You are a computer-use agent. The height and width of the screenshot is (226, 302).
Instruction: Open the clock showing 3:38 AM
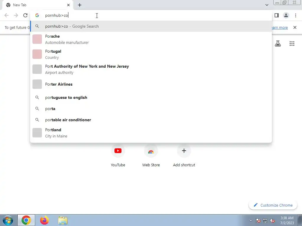click(x=287, y=220)
